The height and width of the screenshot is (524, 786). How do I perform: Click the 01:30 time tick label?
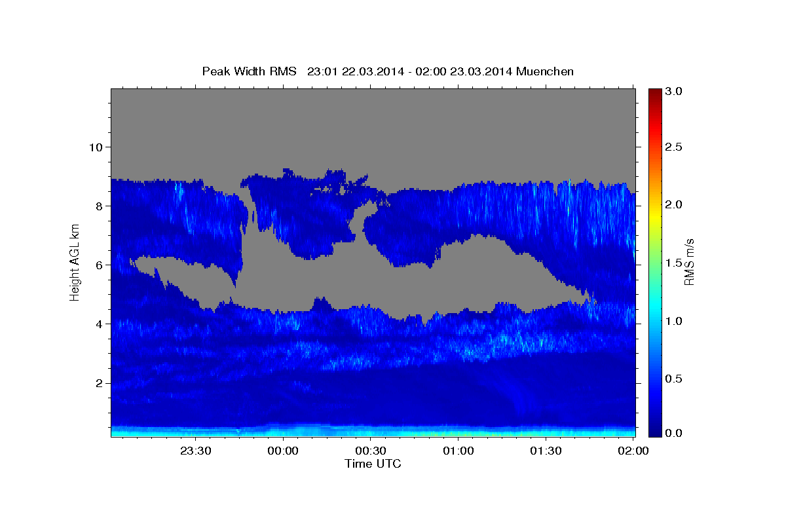click(546, 451)
